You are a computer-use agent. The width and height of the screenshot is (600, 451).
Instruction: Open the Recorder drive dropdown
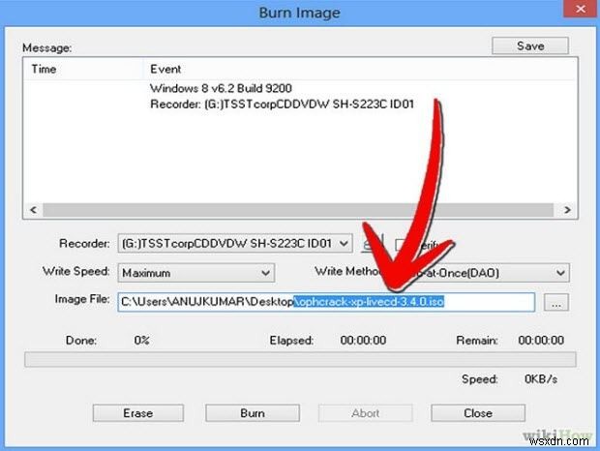coord(235,243)
